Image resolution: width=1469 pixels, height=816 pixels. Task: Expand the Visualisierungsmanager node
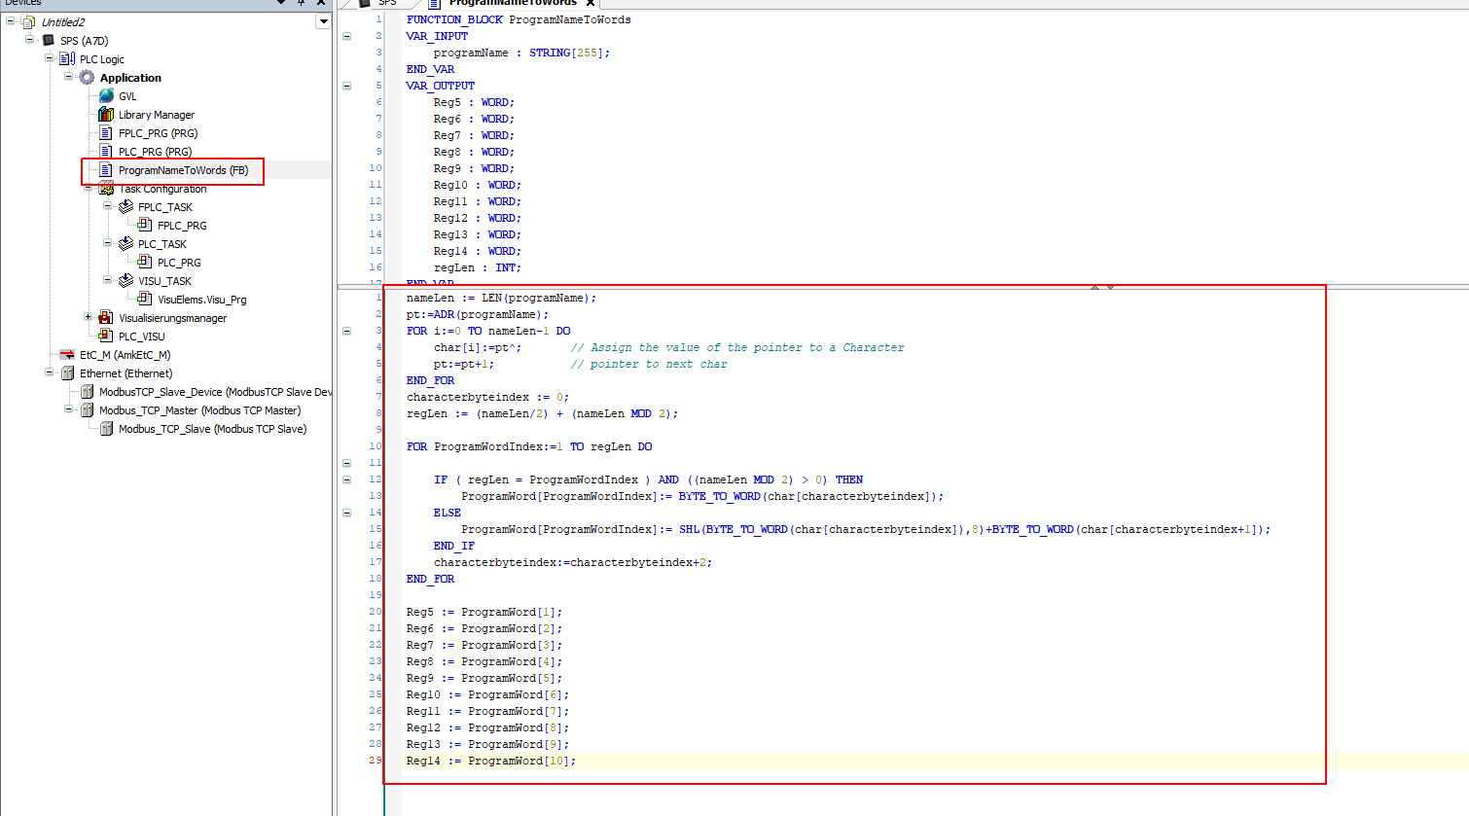coord(88,317)
